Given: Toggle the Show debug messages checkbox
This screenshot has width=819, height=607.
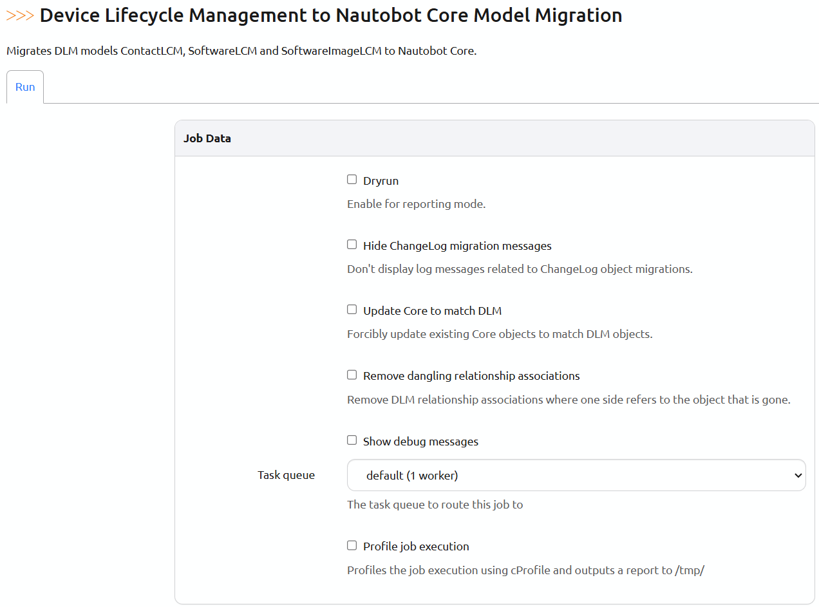Looking at the screenshot, I should pos(352,440).
